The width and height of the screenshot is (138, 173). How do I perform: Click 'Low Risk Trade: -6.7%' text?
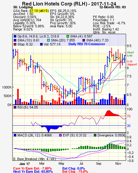(109, 23)
